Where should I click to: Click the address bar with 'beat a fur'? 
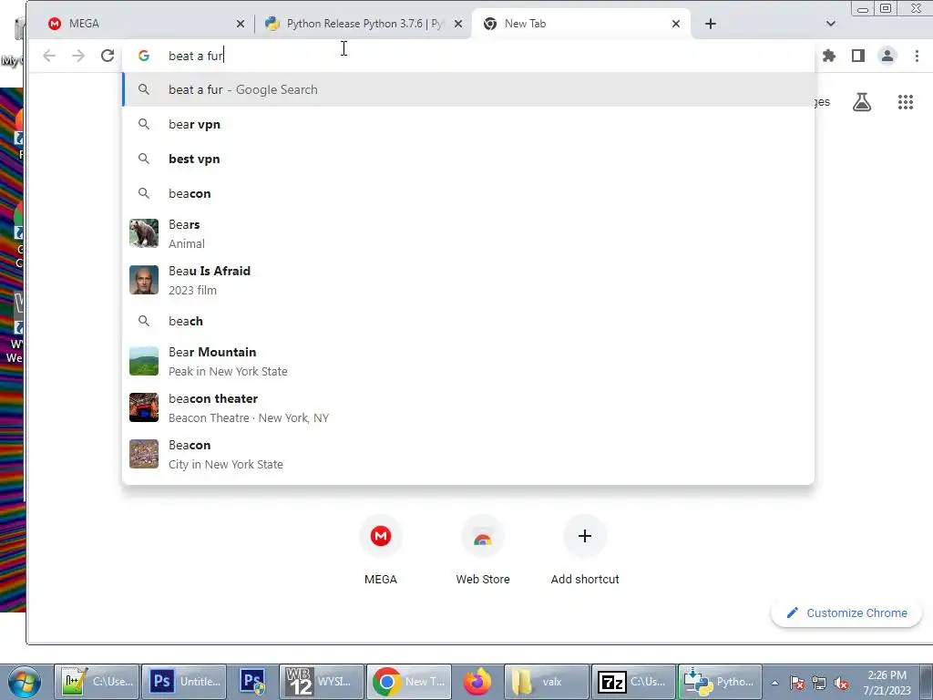467,56
